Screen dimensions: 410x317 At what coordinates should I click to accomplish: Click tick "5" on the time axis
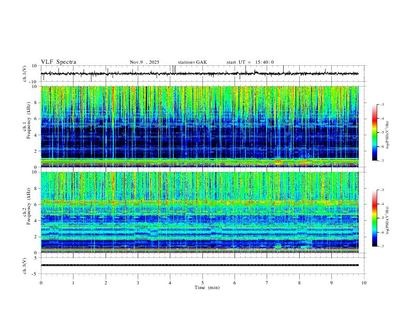[x=202, y=283]
